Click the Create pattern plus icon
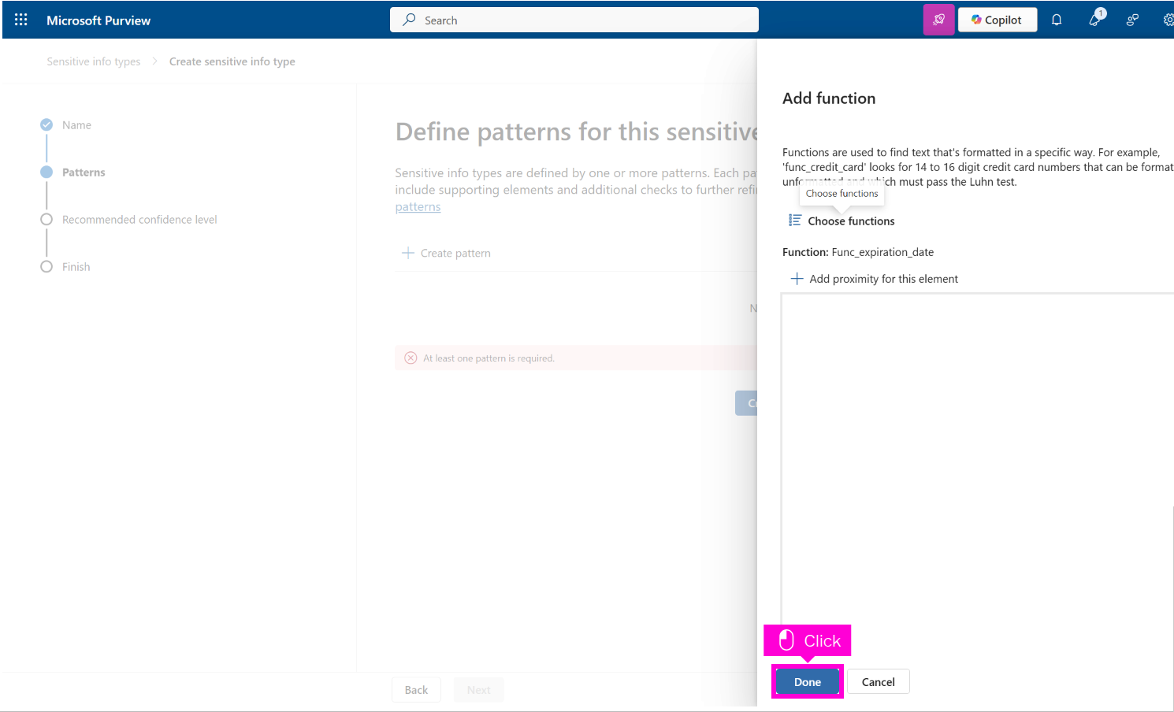 (x=408, y=253)
